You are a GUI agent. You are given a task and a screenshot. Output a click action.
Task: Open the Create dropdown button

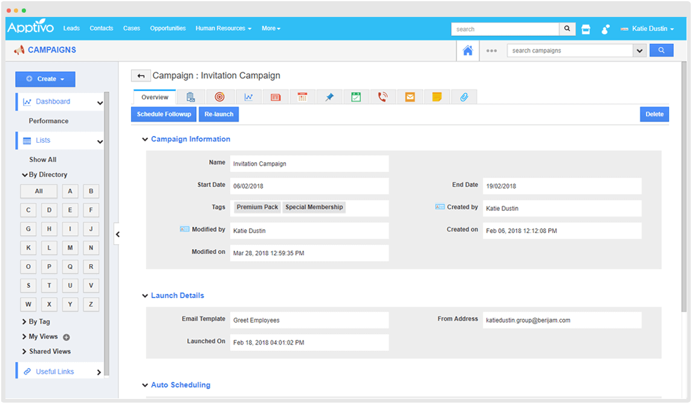[x=45, y=79]
